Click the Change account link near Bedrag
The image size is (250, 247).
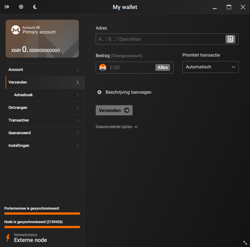[x=126, y=56]
